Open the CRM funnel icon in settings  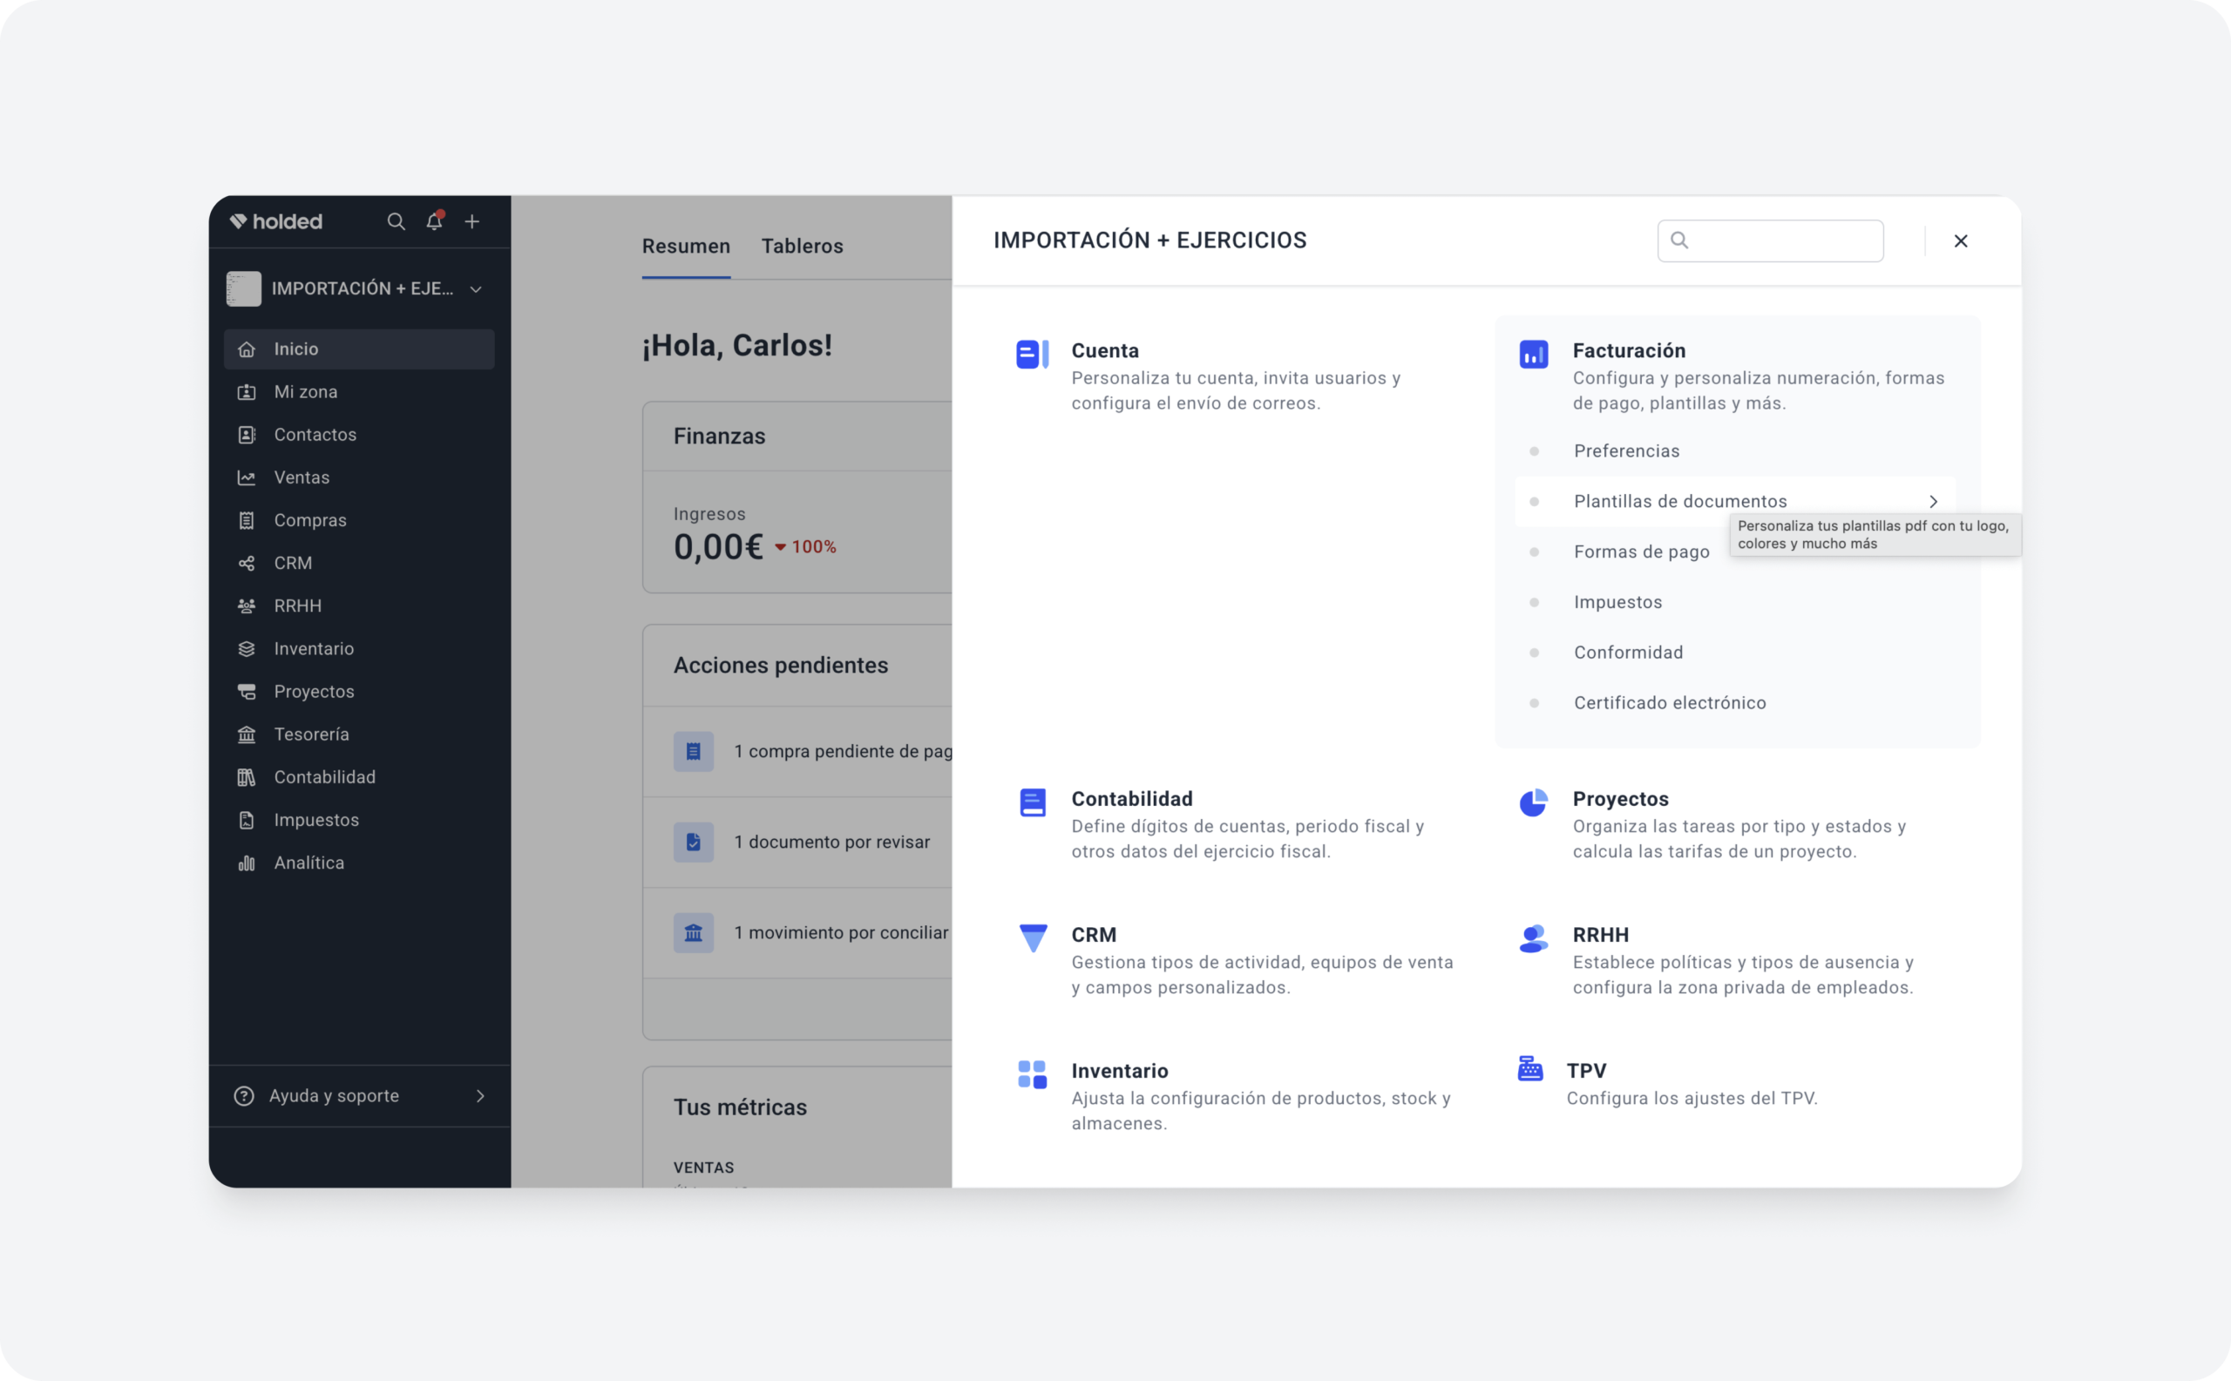click(x=1033, y=938)
